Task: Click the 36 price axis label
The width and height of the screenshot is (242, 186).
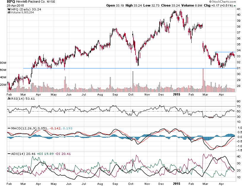Action: pos(239,39)
